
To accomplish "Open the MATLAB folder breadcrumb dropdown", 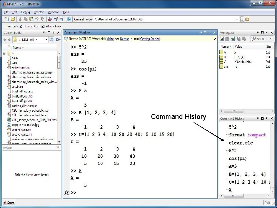I will (x=47, y=39).
